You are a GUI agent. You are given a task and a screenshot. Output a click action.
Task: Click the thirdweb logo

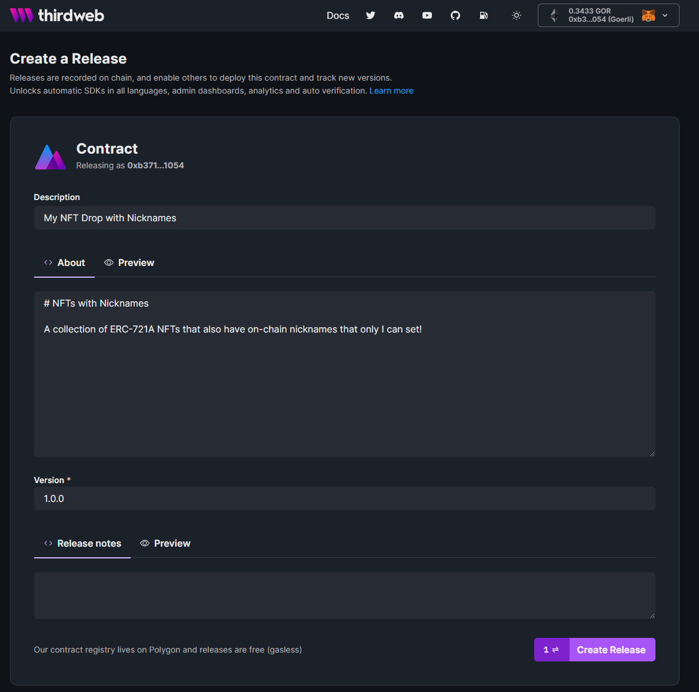point(56,15)
